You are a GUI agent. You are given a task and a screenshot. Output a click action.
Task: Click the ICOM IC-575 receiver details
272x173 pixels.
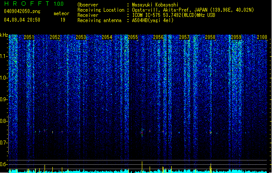coord(173,15)
